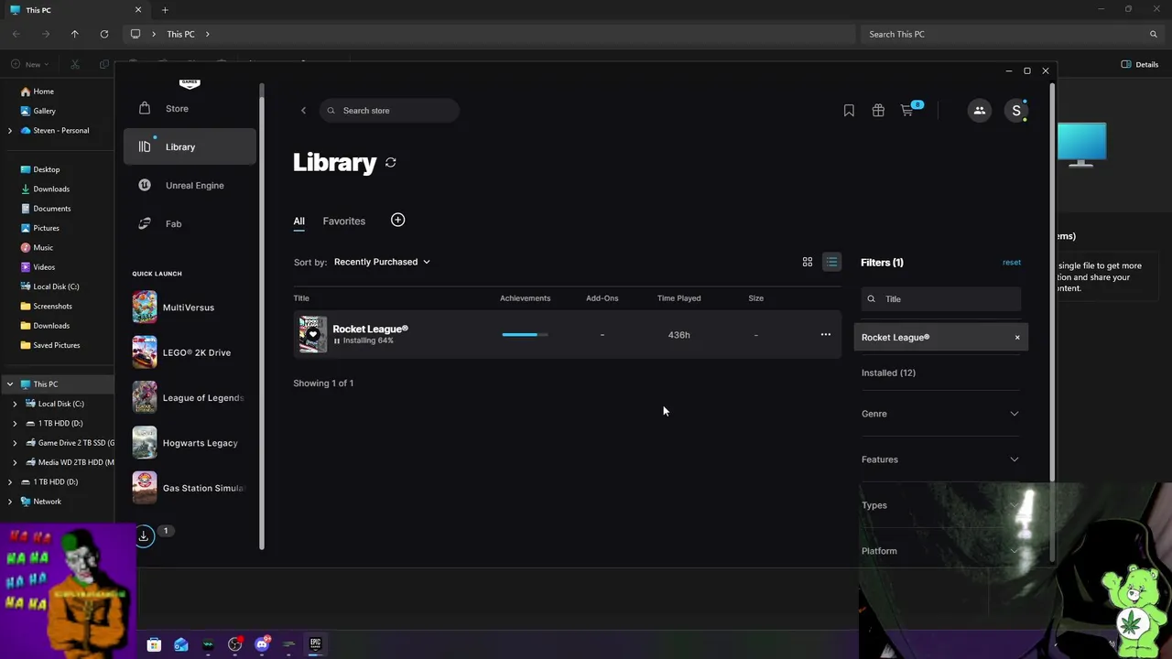Image resolution: width=1172 pixels, height=659 pixels.
Task: Add a new library collection tab
Action: click(x=397, y=220)
